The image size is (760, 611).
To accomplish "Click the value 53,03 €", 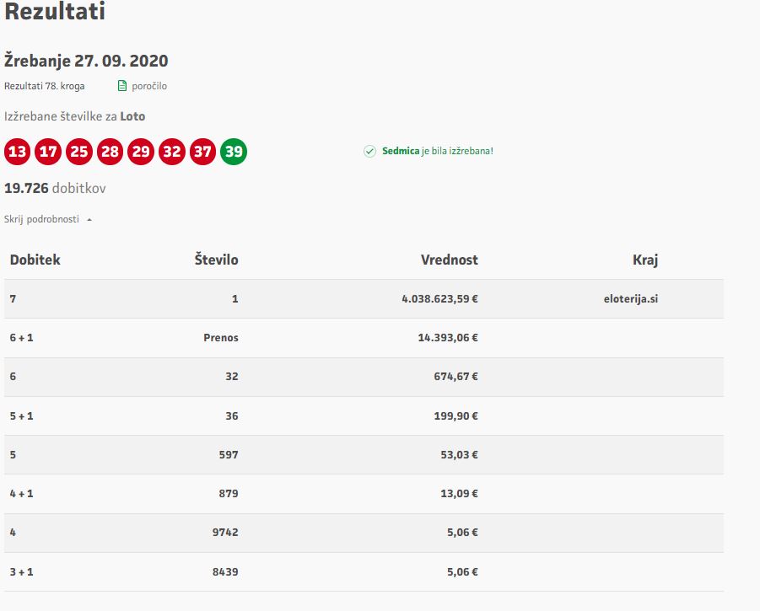I will click(x=459, y=454).
